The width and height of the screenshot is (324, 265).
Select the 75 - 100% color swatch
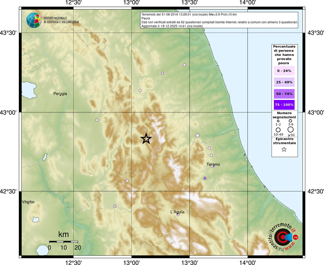tap(284, 105)
